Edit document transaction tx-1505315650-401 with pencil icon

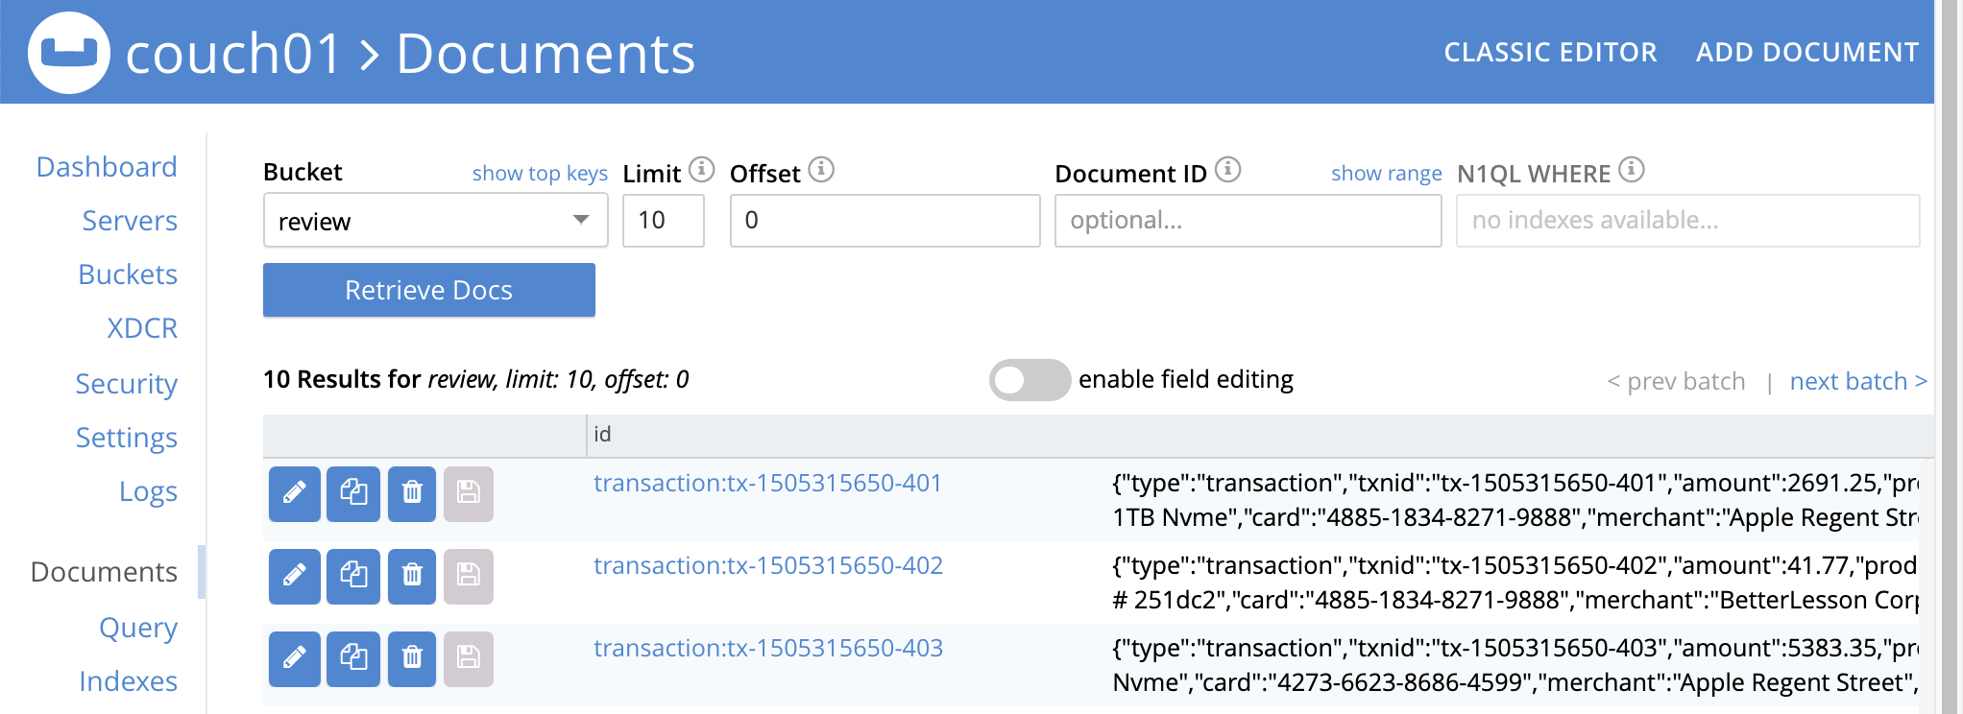[x=294, y=493]
